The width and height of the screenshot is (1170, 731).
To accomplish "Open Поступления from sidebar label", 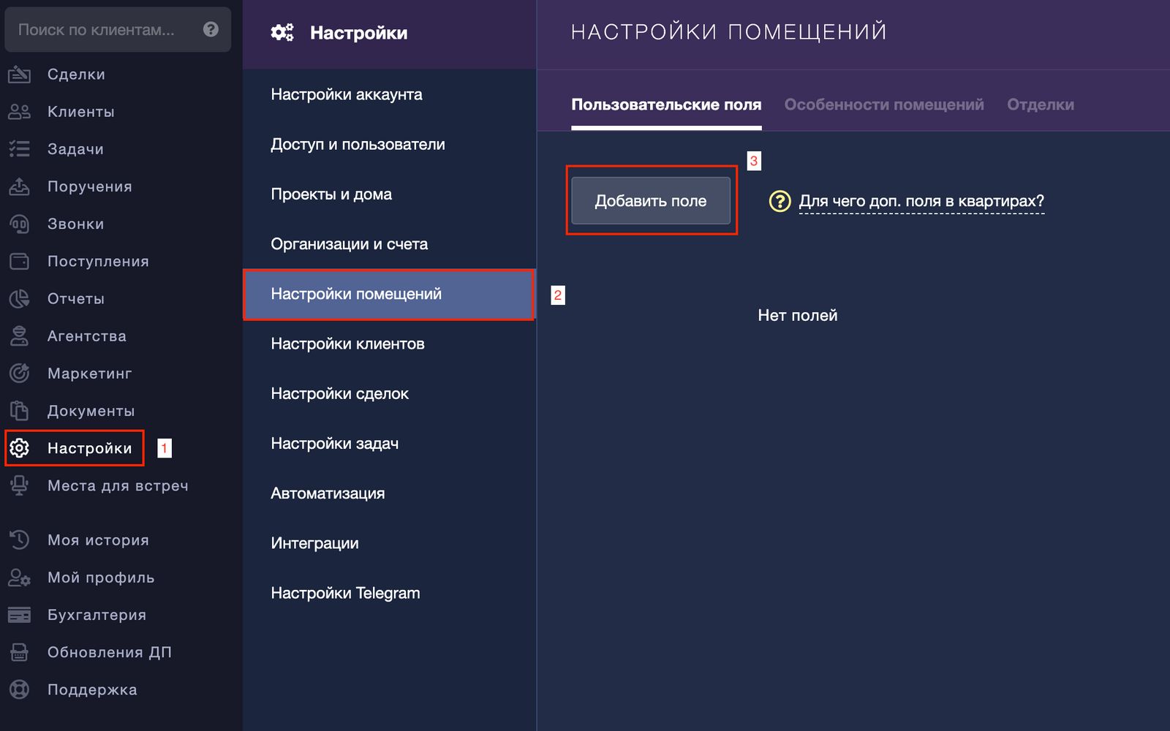I will click(98, 261).
